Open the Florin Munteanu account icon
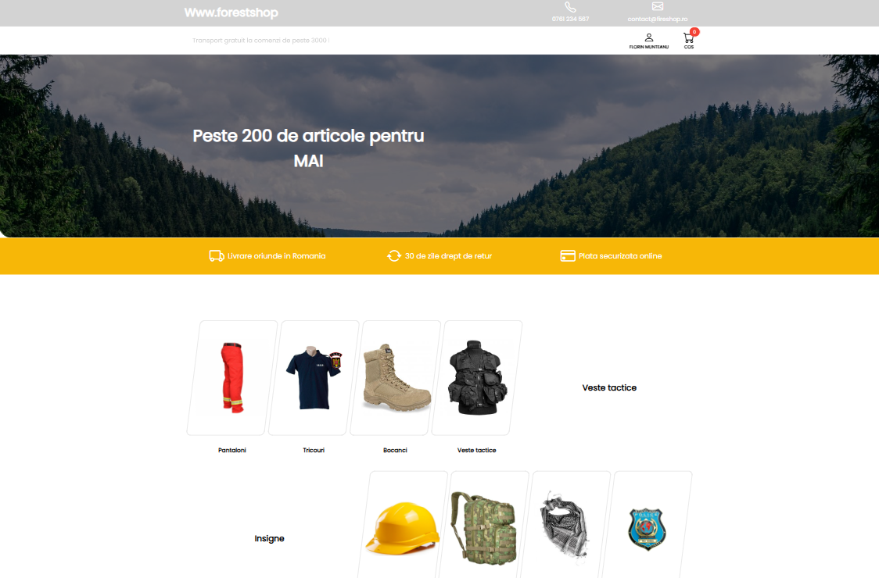The width and height of the screenshot is (879, 578). pos(648,37)
